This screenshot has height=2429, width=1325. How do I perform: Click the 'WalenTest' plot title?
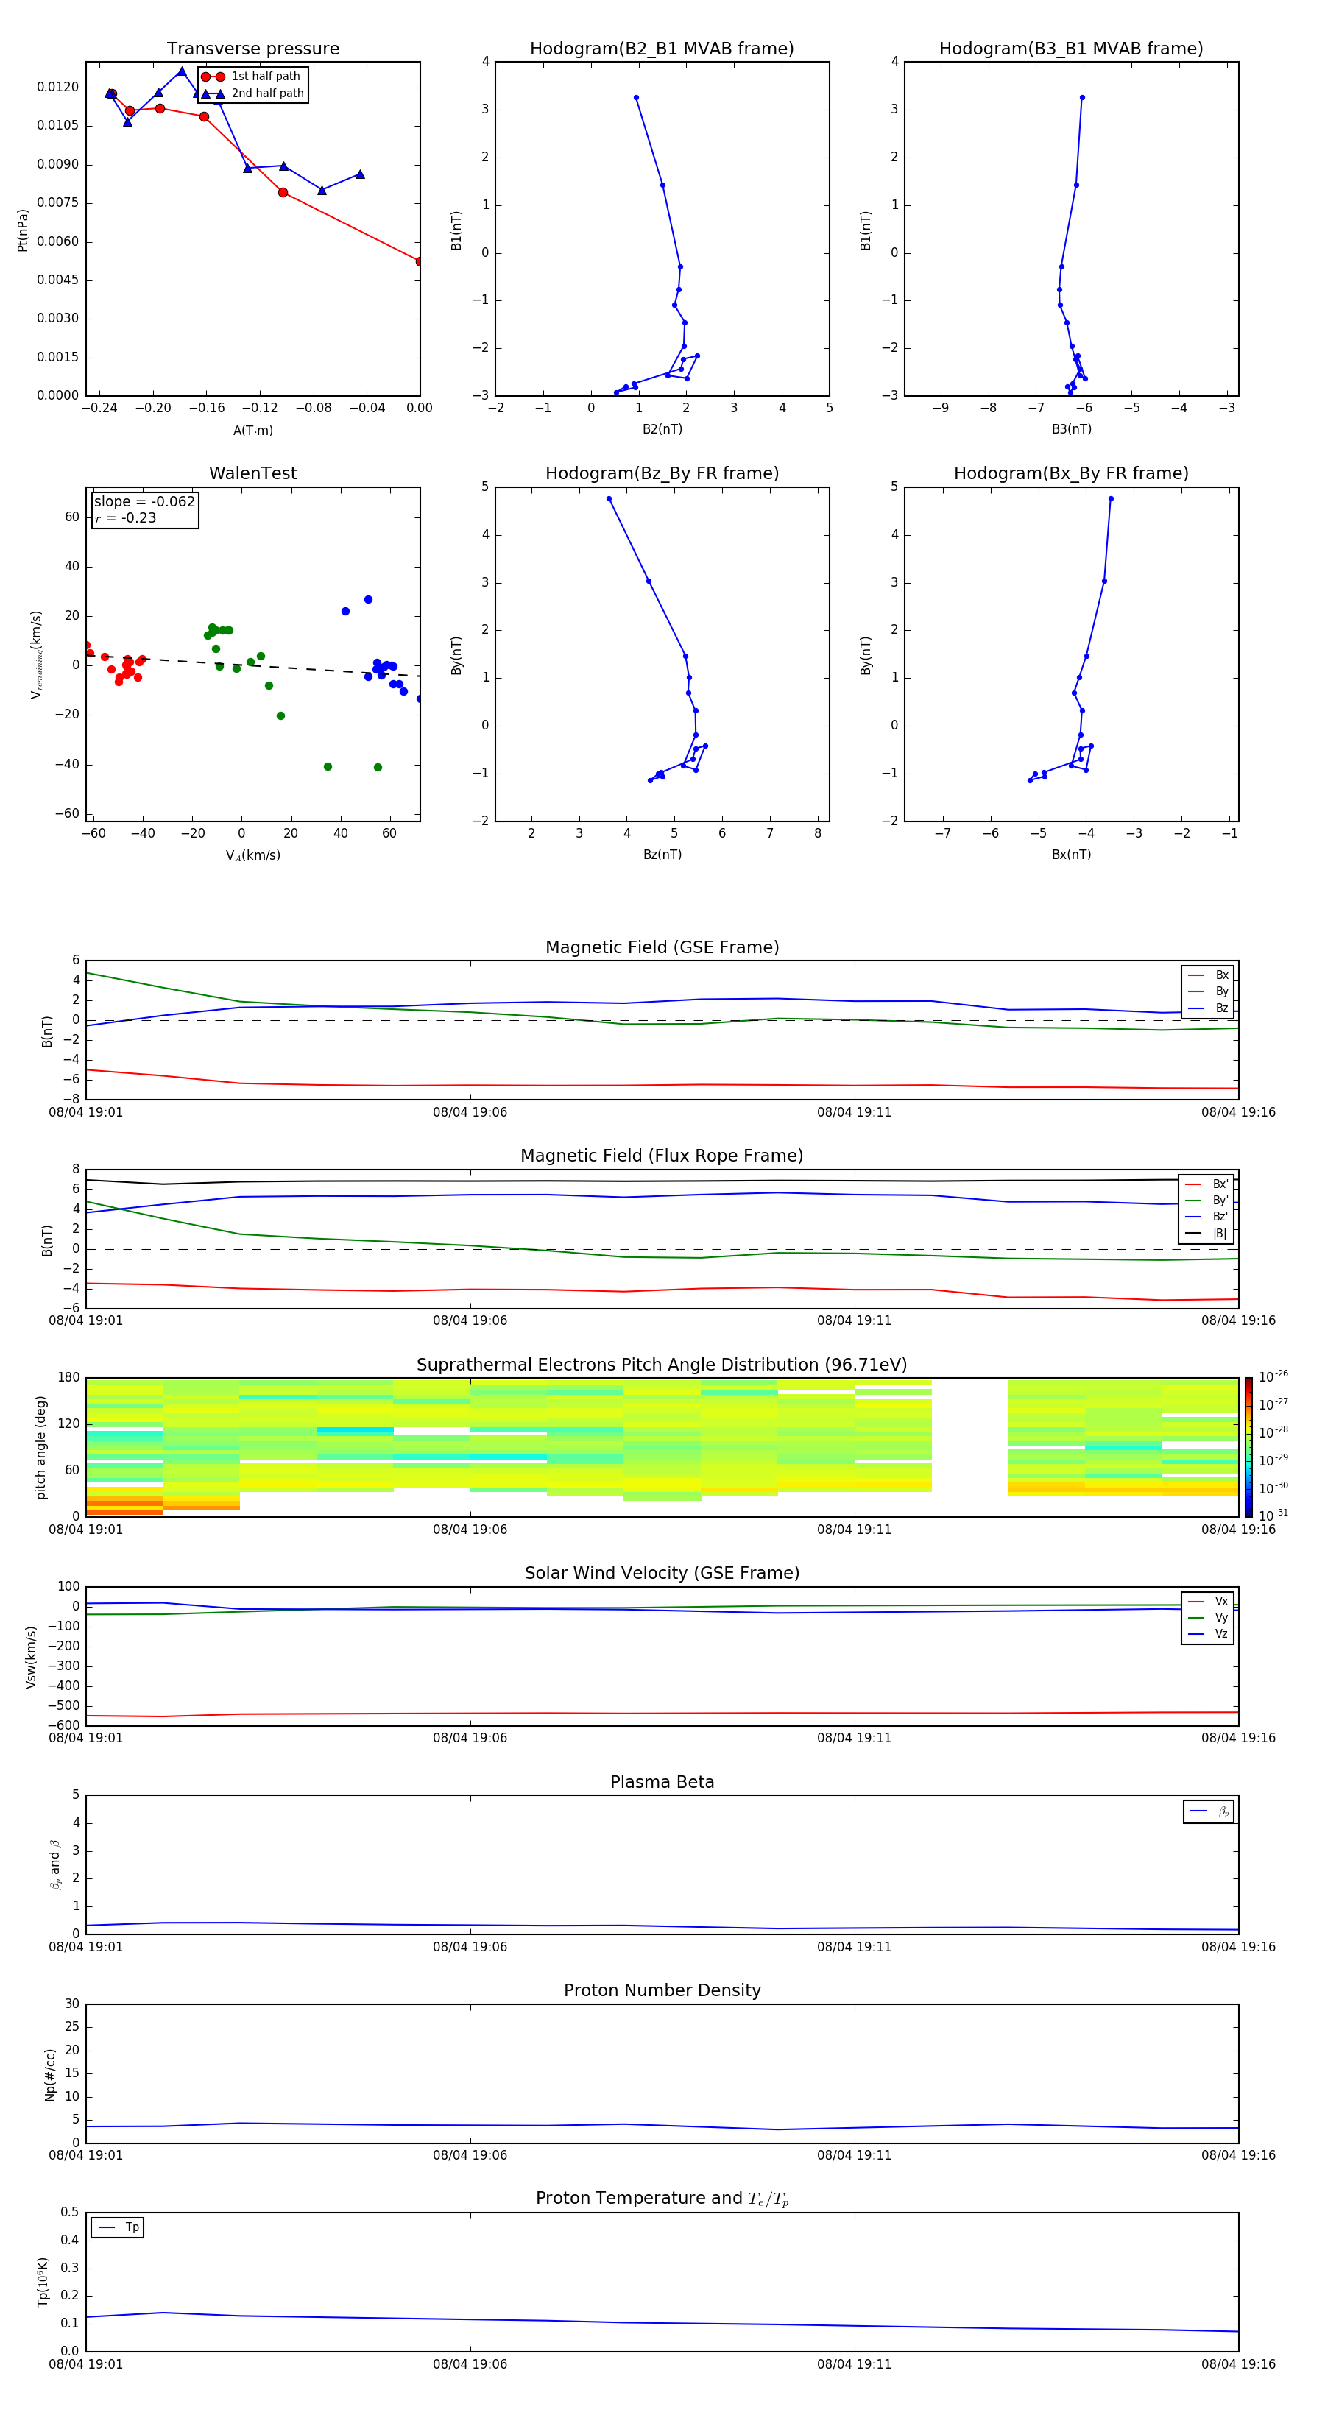[252, 473]
